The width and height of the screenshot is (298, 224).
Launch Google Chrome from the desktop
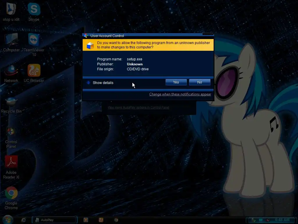pos(11,198)
